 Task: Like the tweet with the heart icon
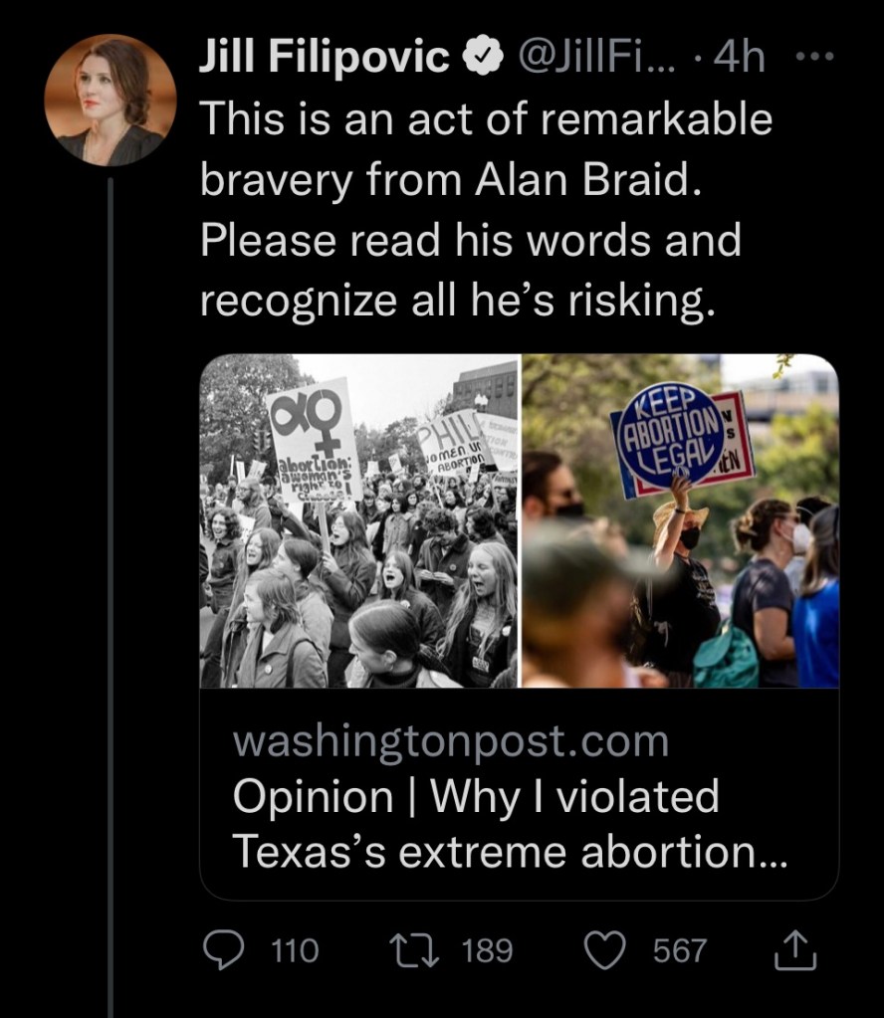[x=607, y=950]
